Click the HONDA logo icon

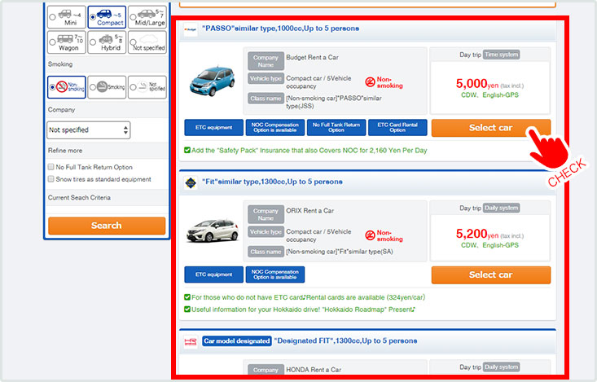[191, 340]
